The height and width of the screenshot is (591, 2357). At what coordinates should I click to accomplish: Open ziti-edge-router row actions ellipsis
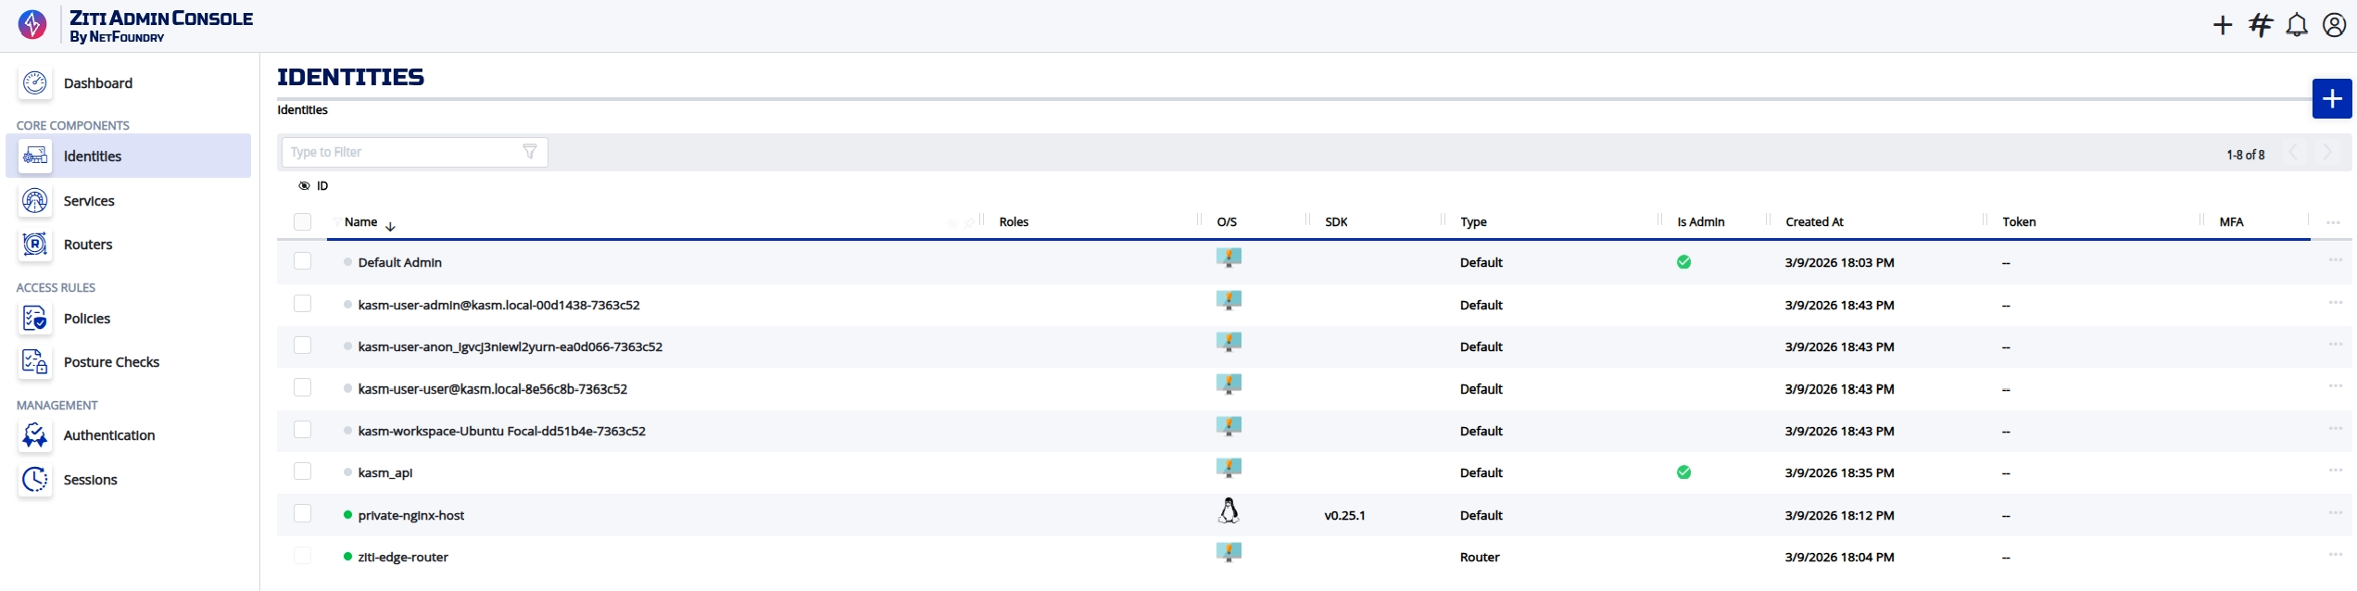(x=2335, y=554)
